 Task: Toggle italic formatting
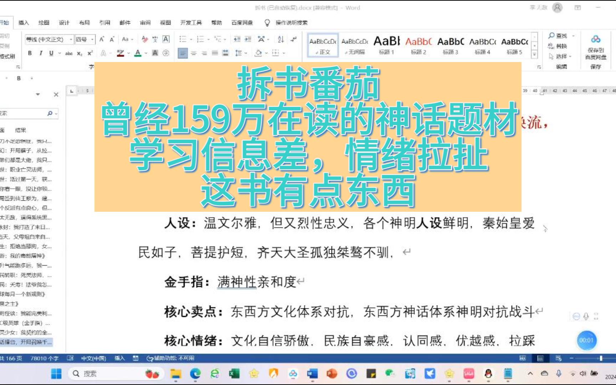[x=41, y=53]
